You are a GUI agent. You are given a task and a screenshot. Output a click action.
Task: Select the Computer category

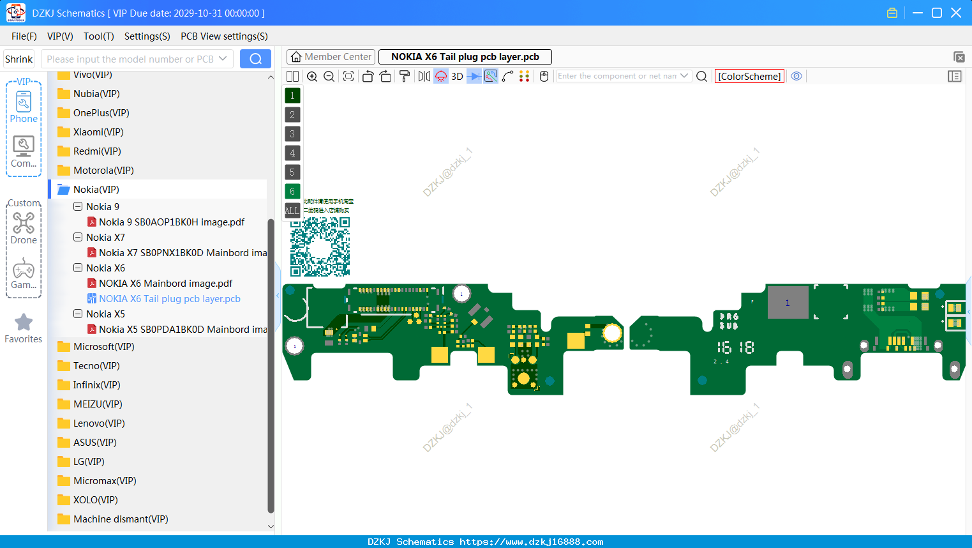click(x=24, y=152)
